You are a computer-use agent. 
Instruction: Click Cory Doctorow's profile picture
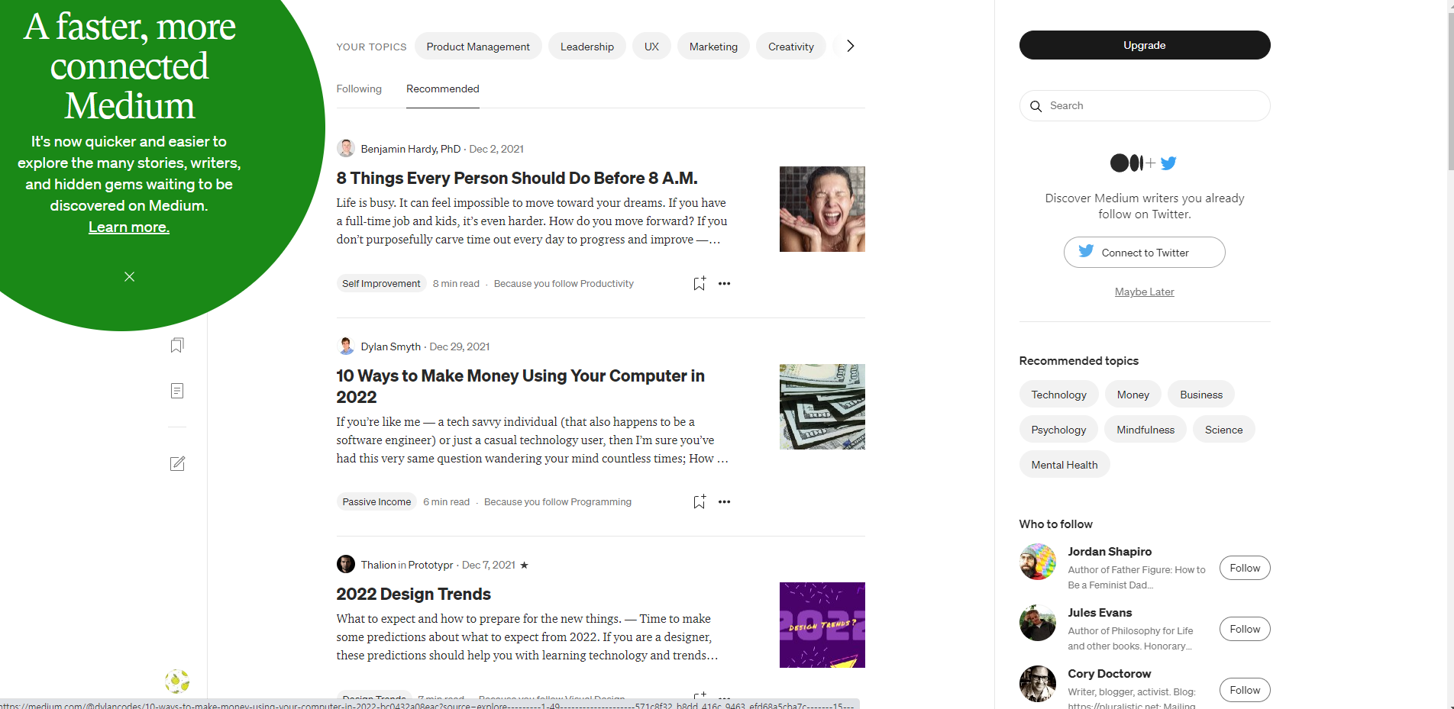point(1038,684)
